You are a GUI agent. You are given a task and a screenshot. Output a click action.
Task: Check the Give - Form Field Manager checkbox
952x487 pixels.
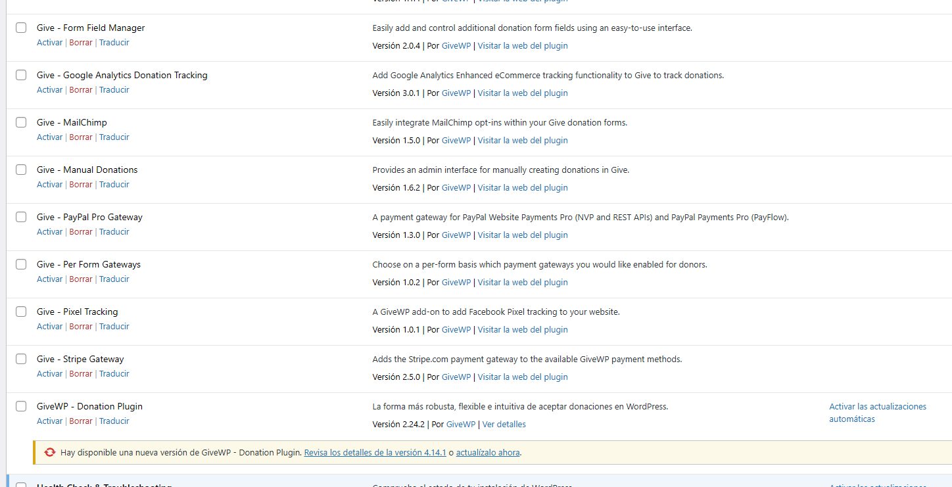pos(21,28)
